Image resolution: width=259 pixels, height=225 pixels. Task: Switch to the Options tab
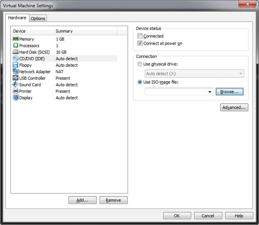(38, 18)
